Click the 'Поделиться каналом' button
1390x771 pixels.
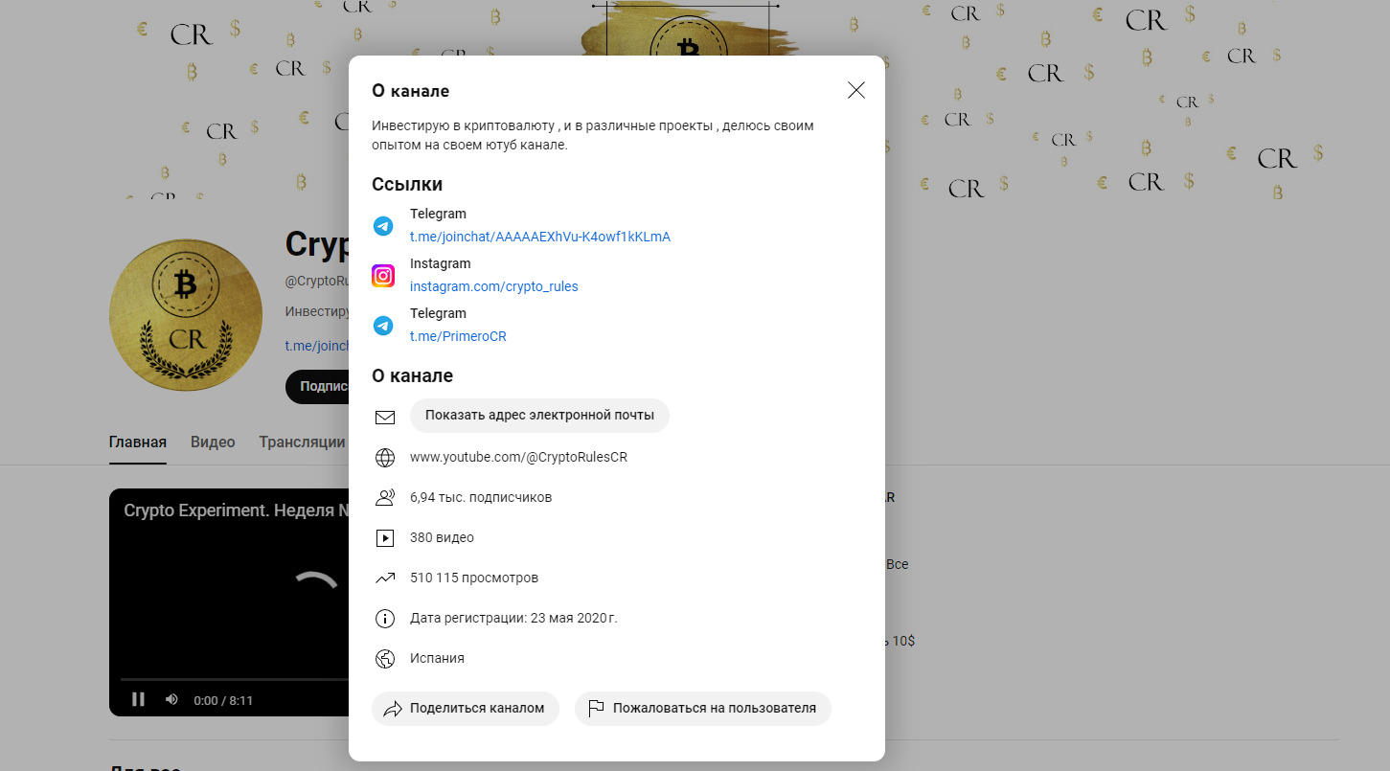[x=466, y=709]
